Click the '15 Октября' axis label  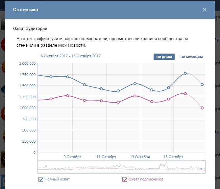click(x=173, y=157)
